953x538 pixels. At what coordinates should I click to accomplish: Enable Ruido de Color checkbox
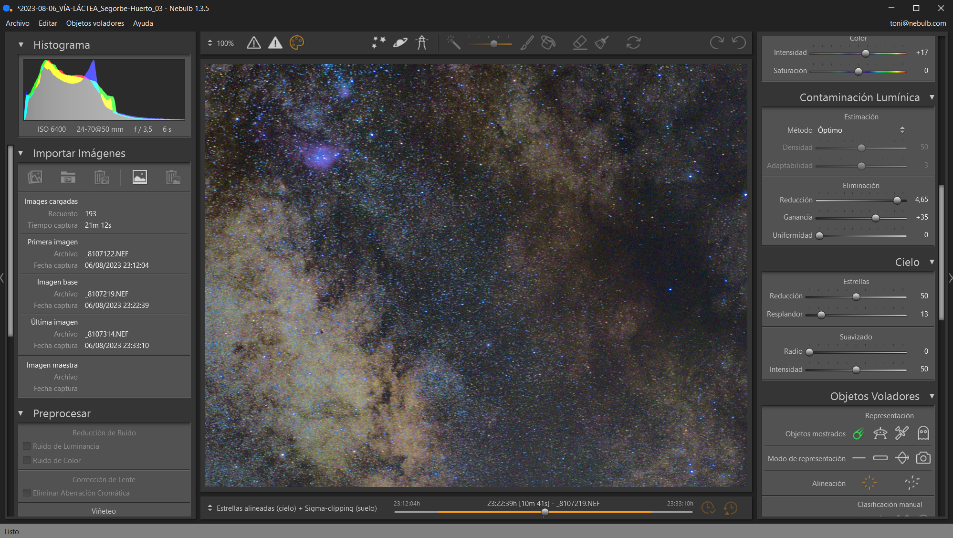(27, 460)
